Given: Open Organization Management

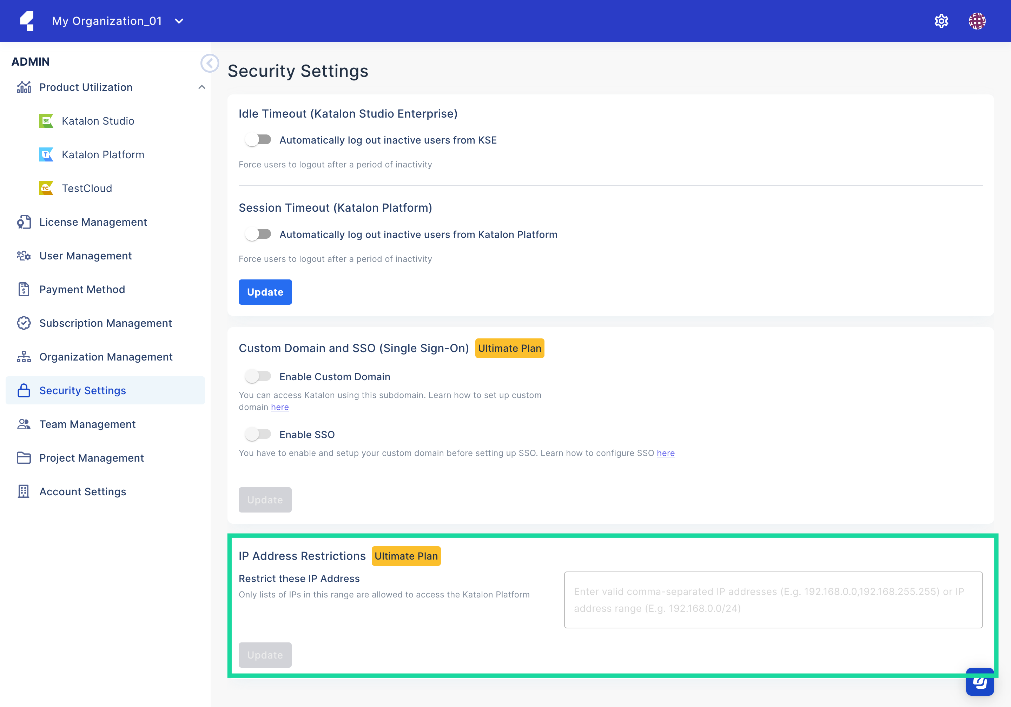Looking at the screenshot, I should pos(105,357).
